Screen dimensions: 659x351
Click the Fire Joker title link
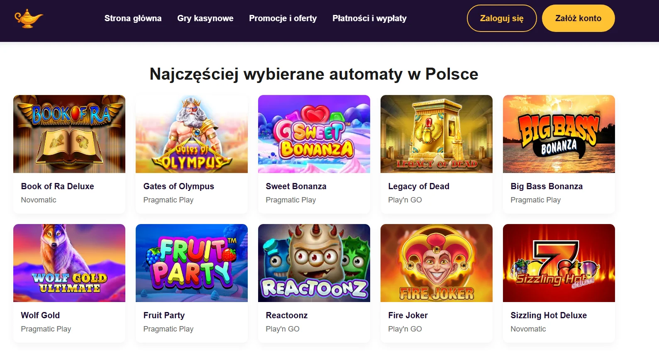[408, 315]
